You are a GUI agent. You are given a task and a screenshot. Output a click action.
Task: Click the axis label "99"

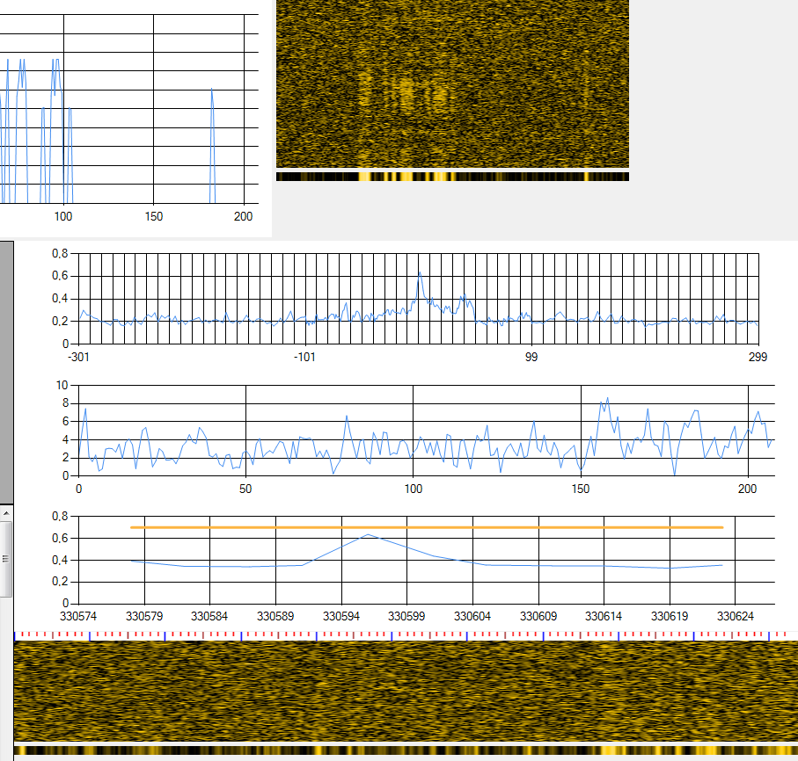click(531, 357)
